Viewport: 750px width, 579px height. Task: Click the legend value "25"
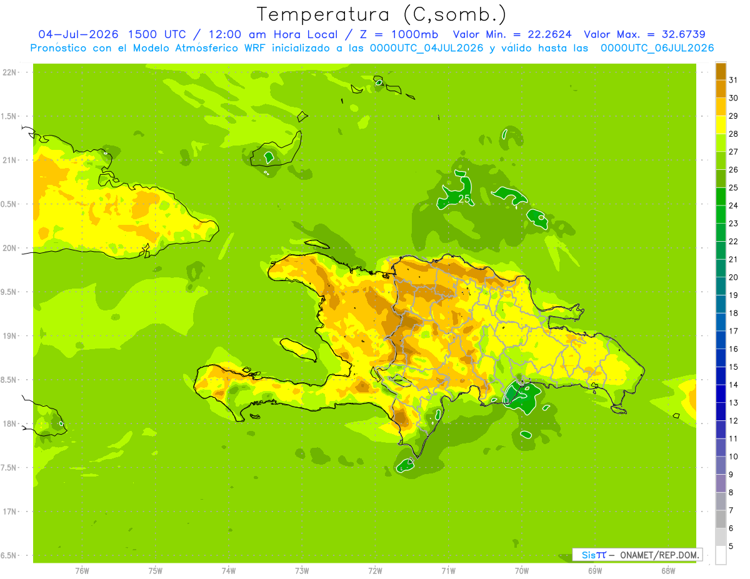click(734, 187)
